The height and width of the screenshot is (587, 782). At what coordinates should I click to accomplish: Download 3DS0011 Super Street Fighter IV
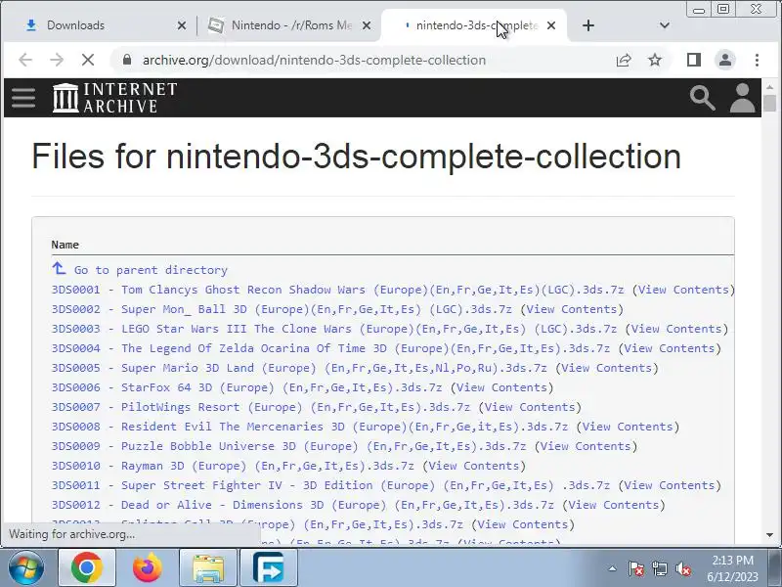coord(330,485)
